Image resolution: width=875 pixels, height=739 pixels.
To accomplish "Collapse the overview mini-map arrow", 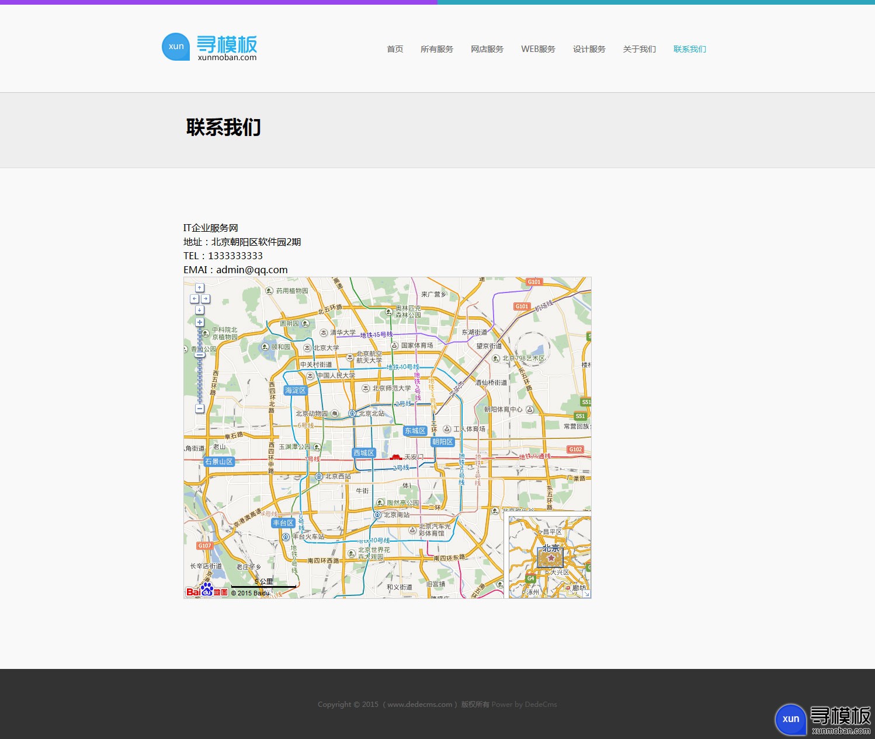I will coord(586,594).
